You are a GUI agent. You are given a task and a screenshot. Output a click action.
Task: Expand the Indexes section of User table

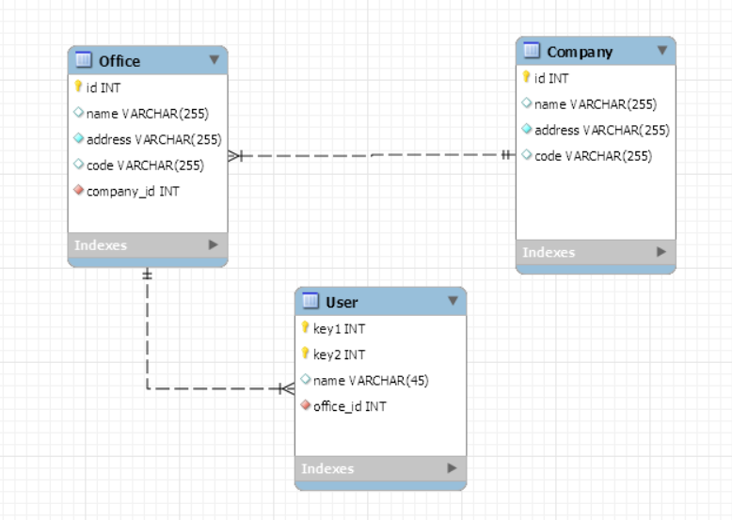point(453,467)
